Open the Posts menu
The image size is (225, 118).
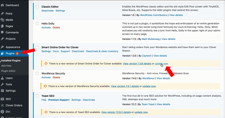click(9, 14)
